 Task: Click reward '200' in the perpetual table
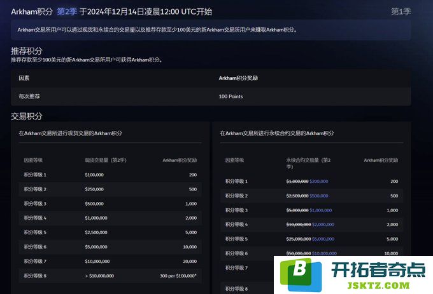click(394, 182)
